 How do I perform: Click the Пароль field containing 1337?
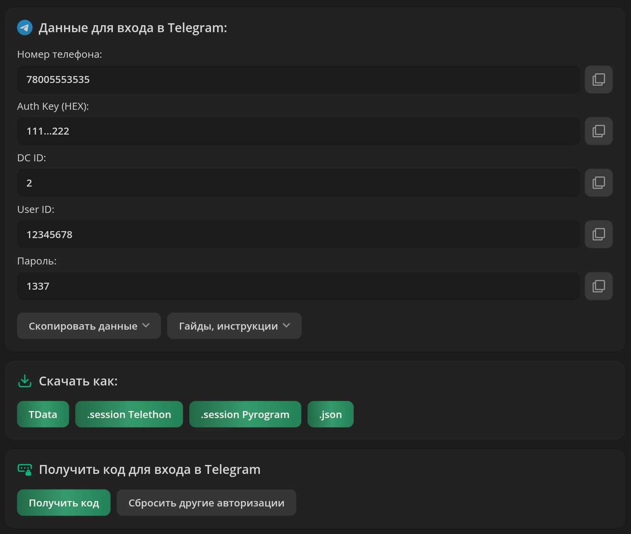pyautogui.click(x=298, y=286)
